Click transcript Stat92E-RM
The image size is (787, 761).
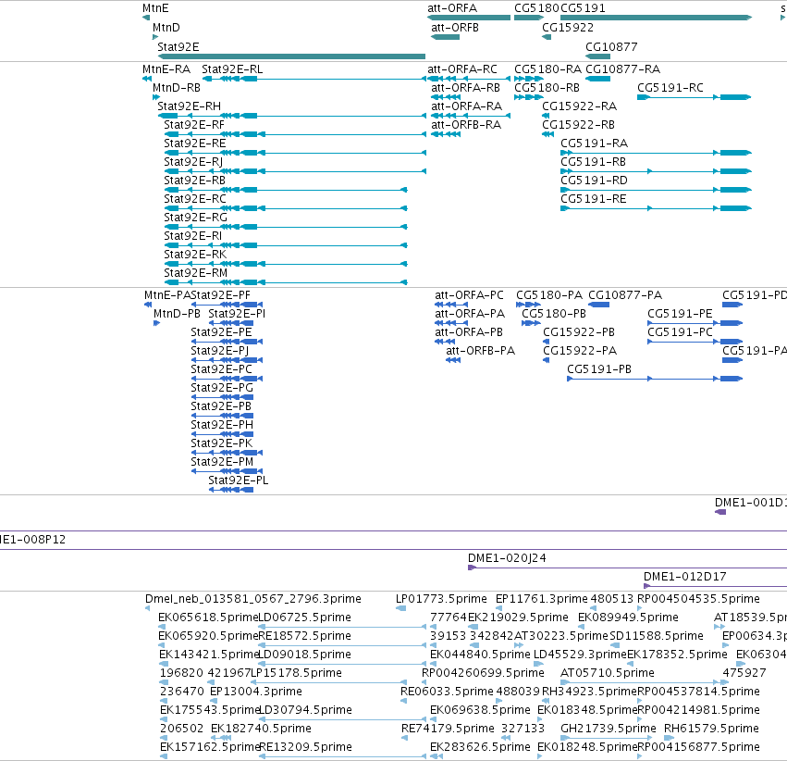click(x=286, y=282)
